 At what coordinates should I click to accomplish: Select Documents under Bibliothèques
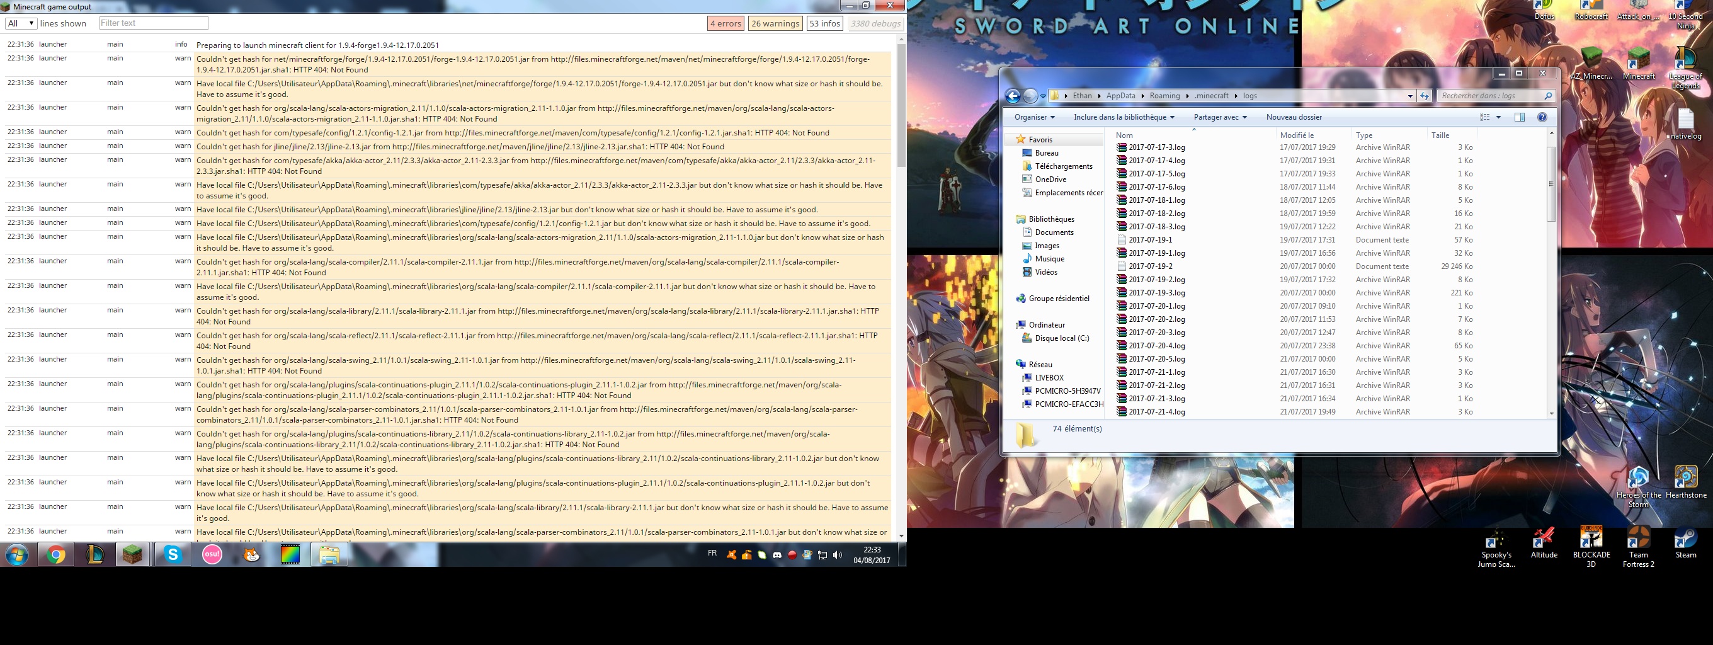coord(1054,232)
